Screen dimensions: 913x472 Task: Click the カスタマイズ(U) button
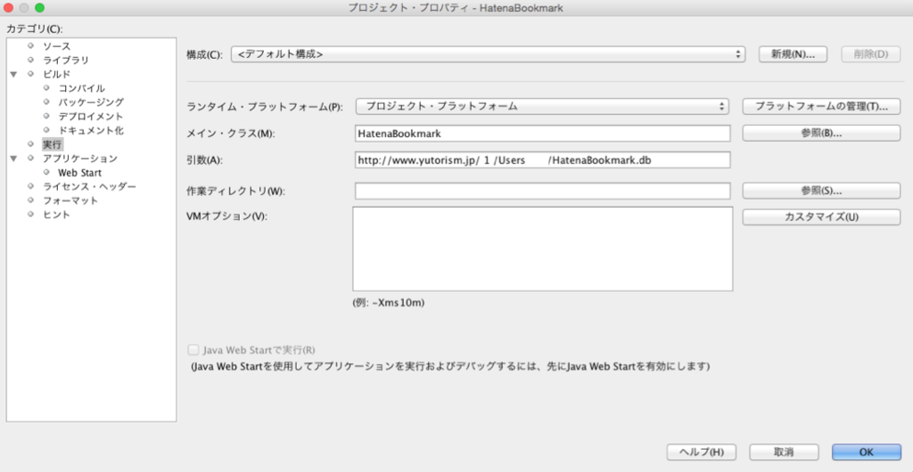[x=821, y=217]
